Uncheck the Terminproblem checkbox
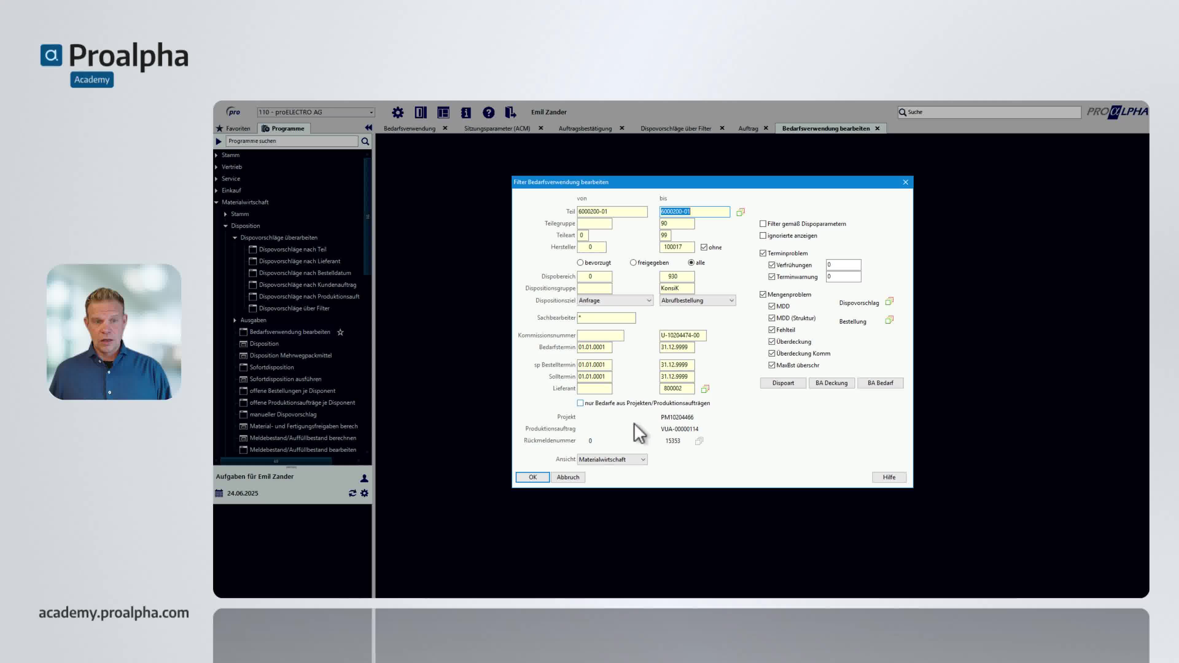This screenshot has width=1179, height=663. point(763,253)
